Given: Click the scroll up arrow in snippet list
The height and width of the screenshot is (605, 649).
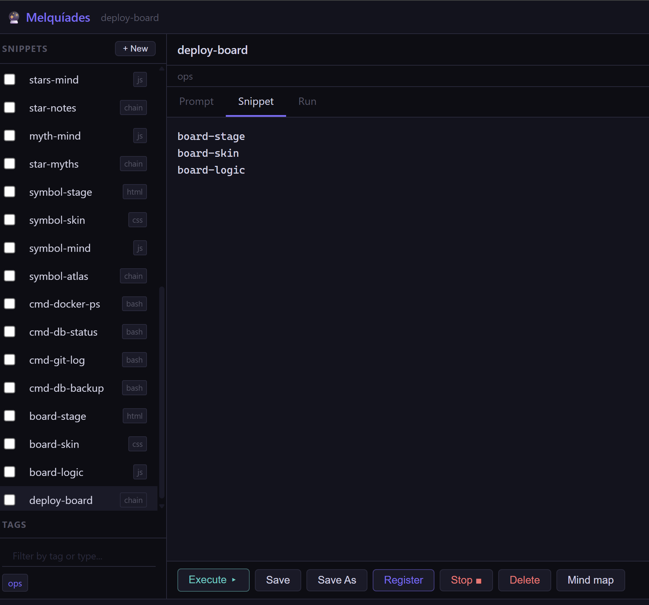Looking at the screenshot, I should 162,69.
